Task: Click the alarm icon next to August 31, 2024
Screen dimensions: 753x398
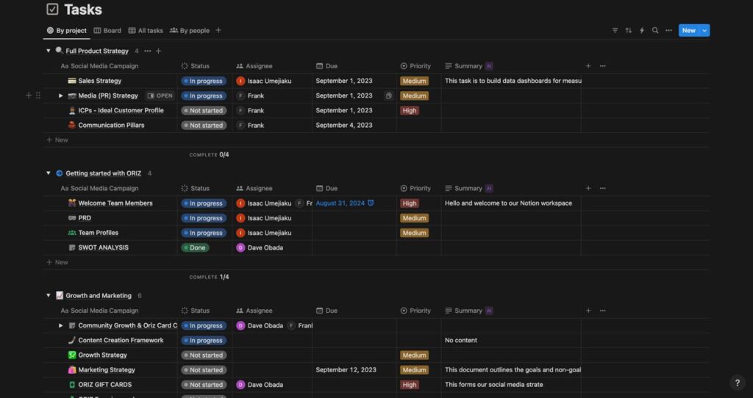Action: [x=371, y=203]
